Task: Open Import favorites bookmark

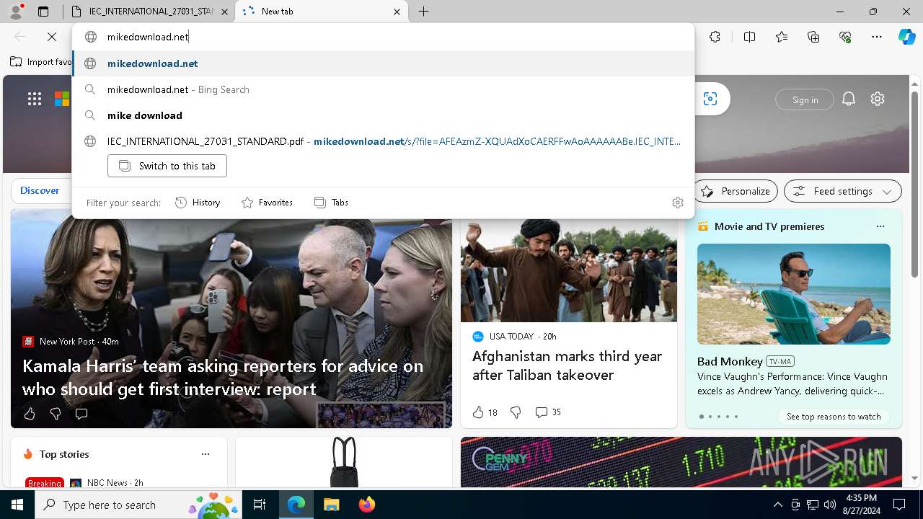Action: coord(41,62)
